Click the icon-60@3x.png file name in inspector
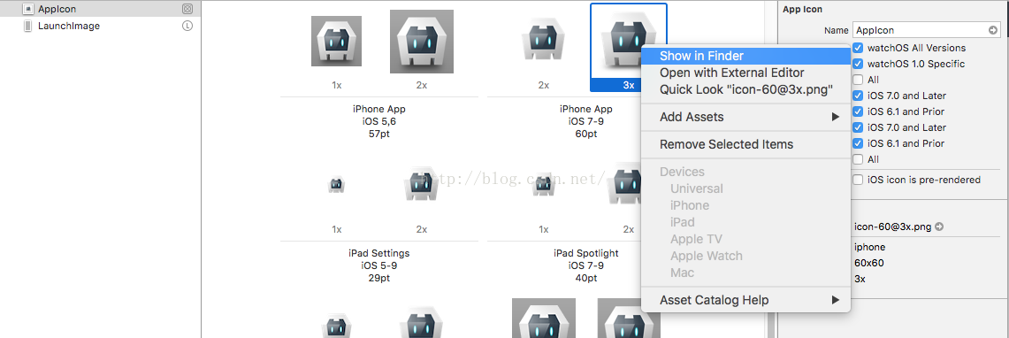 click(x=892, y=227)
